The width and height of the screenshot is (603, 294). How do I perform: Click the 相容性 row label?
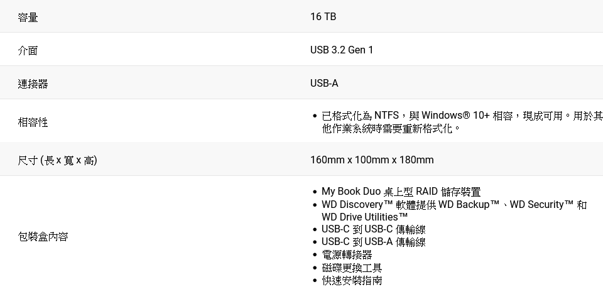click(33, 122)
